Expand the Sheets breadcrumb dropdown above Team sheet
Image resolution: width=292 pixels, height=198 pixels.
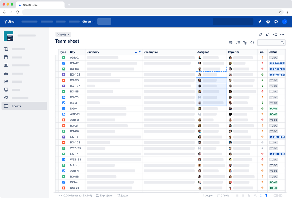click(63, 34)
